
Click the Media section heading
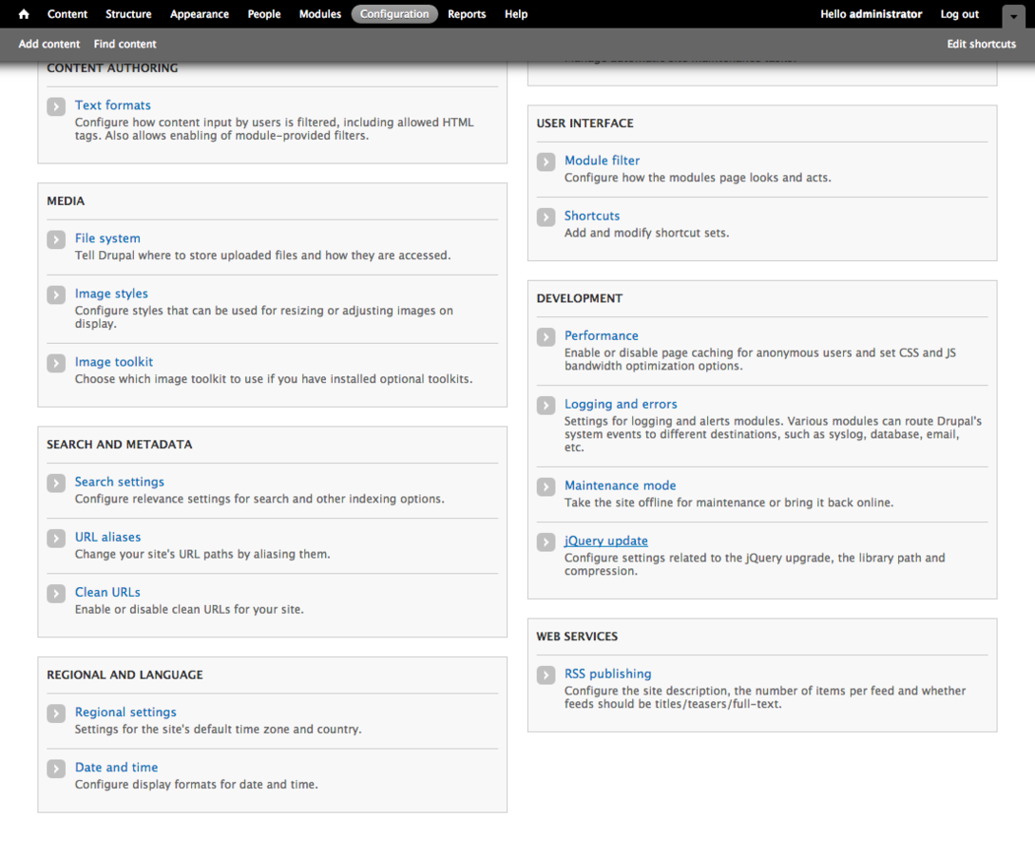(x=66, y=200)
